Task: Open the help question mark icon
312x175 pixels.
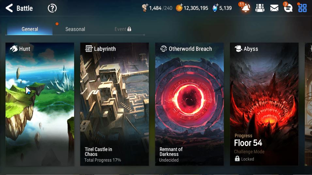Action: (x=52, y=8)
